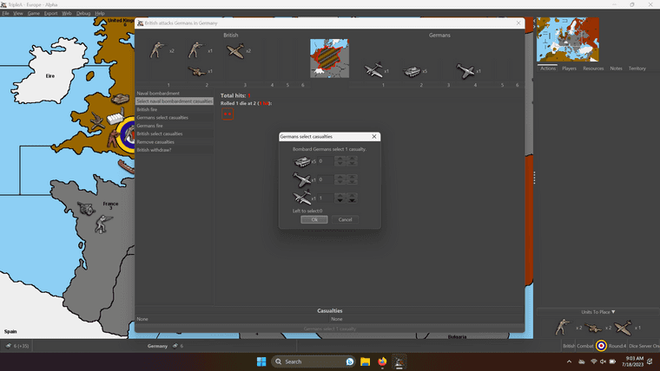The height and width of the screenshot is (371, 660).
Task: Collapse the Units To Place panel
Action: click(597, 312)
